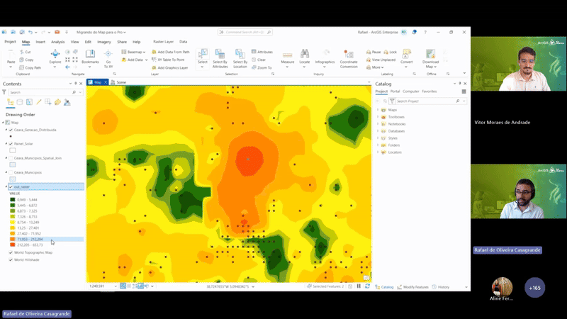Open Select By Location

240,59
